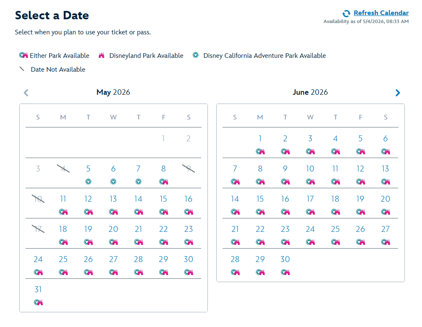The width and height of the screenshot is (422, 327).
Task: Pick June 10 date number
Action: [310, 169]
